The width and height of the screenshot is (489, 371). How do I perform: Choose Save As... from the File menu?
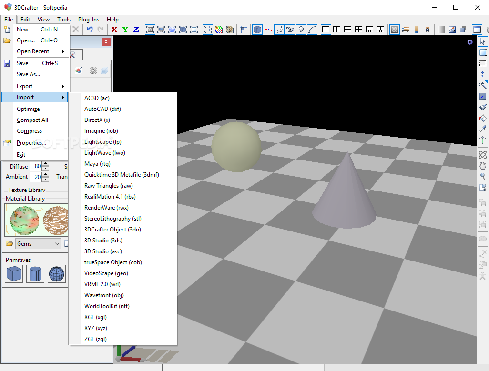point(35,74)
